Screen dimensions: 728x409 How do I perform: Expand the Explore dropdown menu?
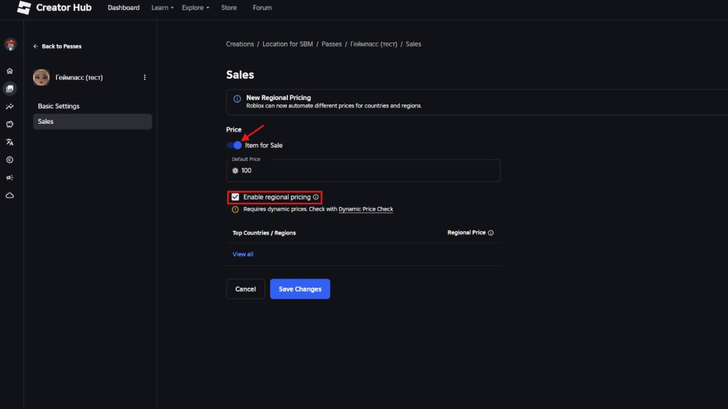point(195,8)
